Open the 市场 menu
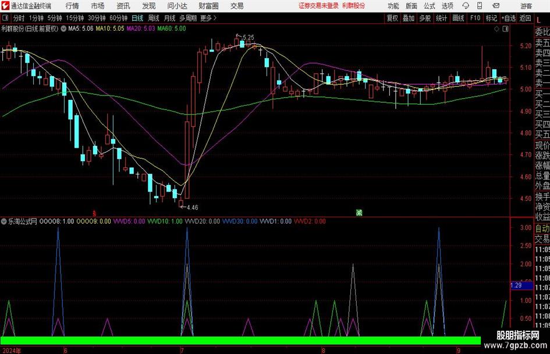The height and width of the screenshot is (354, 550). tap(98, 6)
